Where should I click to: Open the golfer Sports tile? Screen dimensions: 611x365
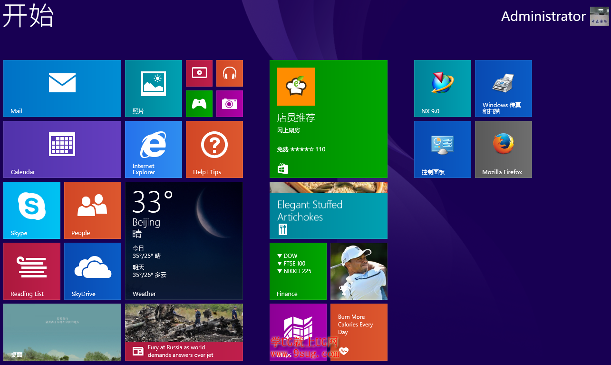[359, 271]
